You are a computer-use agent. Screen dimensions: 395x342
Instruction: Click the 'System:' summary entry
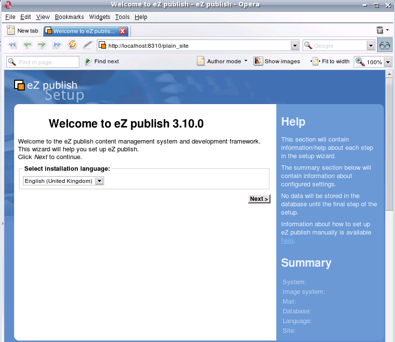pyautogui.click(x=294, y=282)
